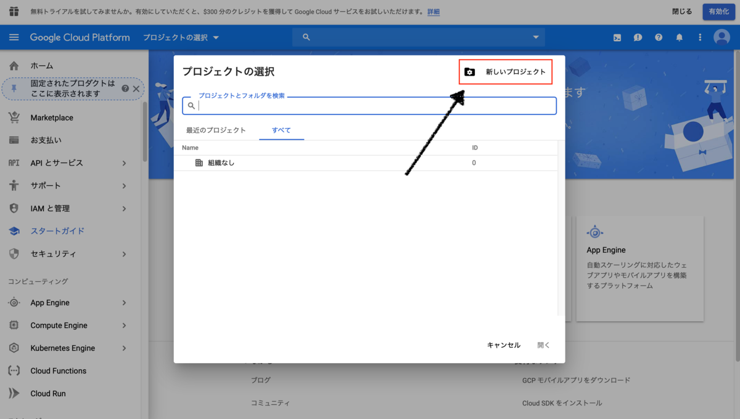Click the dialog list vertical scrollbar
740x419 pixels.
click(561, 228)
